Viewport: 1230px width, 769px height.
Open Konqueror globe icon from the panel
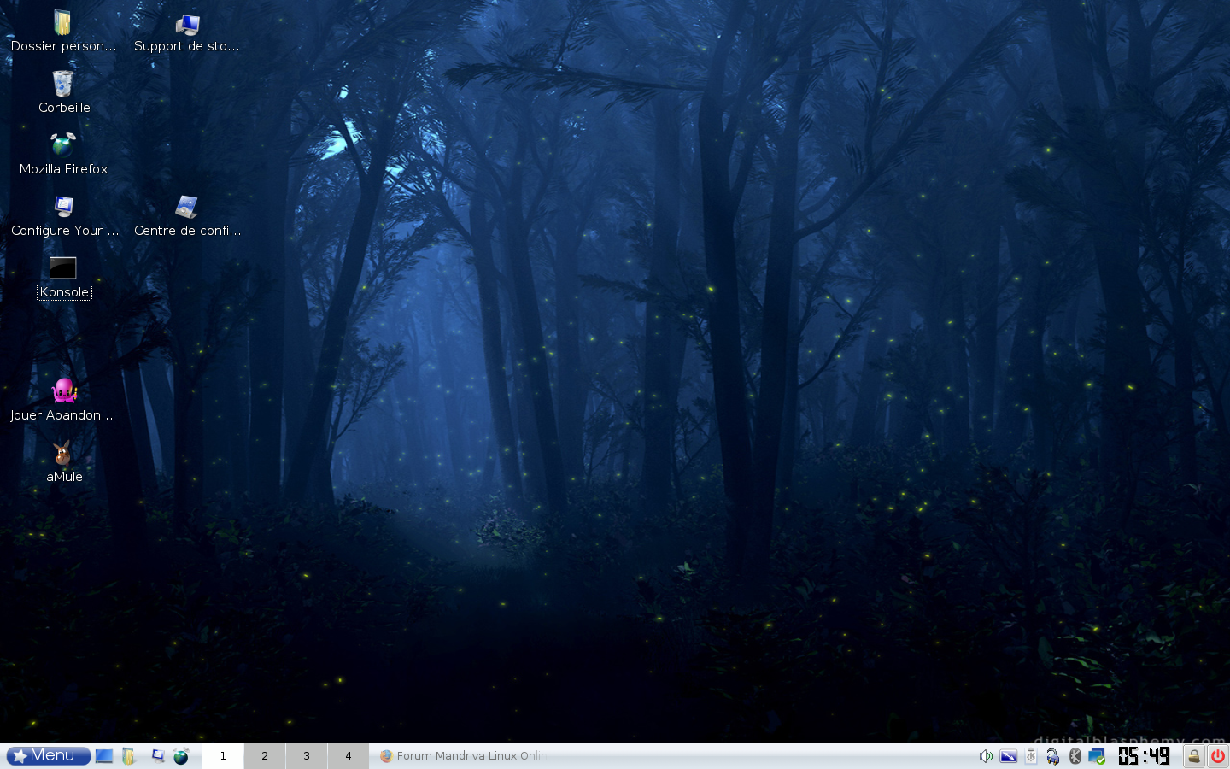(x=181, y=755)
